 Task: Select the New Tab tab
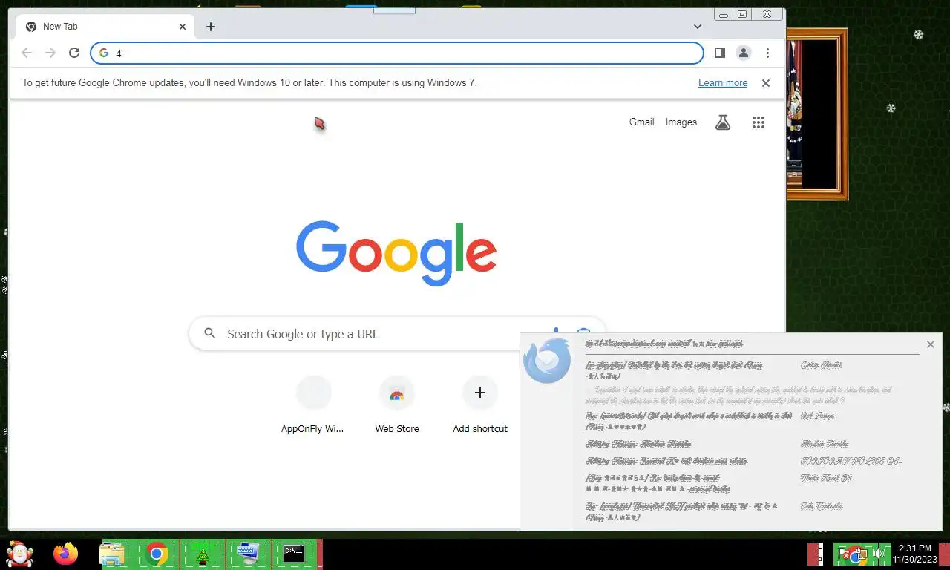[105, 27]
